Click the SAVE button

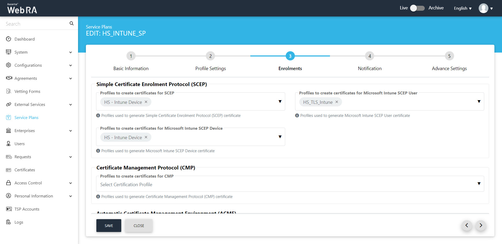(109, 225)
